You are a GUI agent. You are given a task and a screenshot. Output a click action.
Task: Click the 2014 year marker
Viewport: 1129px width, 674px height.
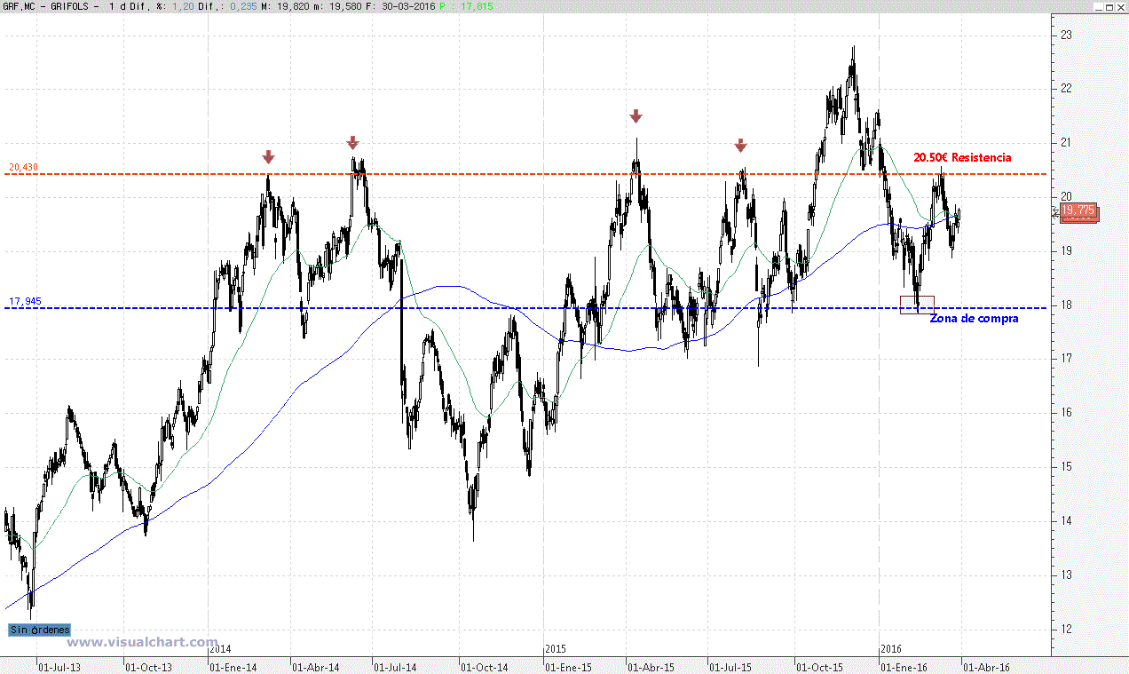point(220,649)
